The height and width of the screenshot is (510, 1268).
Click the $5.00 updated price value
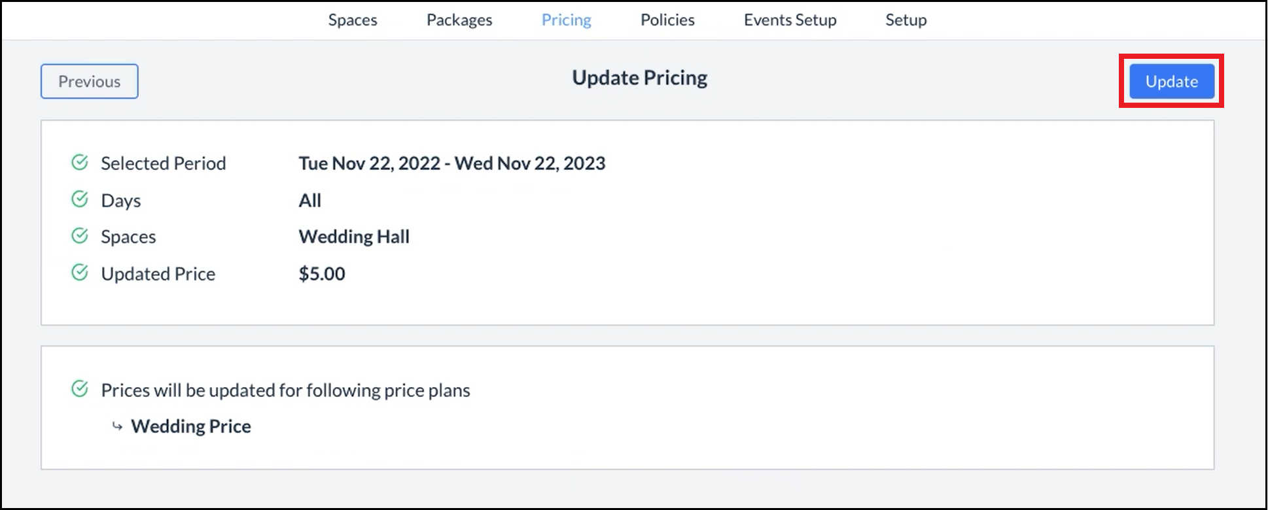point(322,274)
